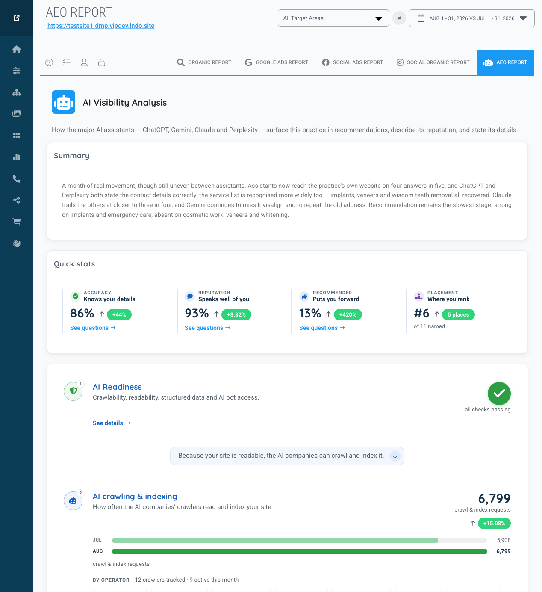Open the user profile icon in toolbar

point(84,62)
